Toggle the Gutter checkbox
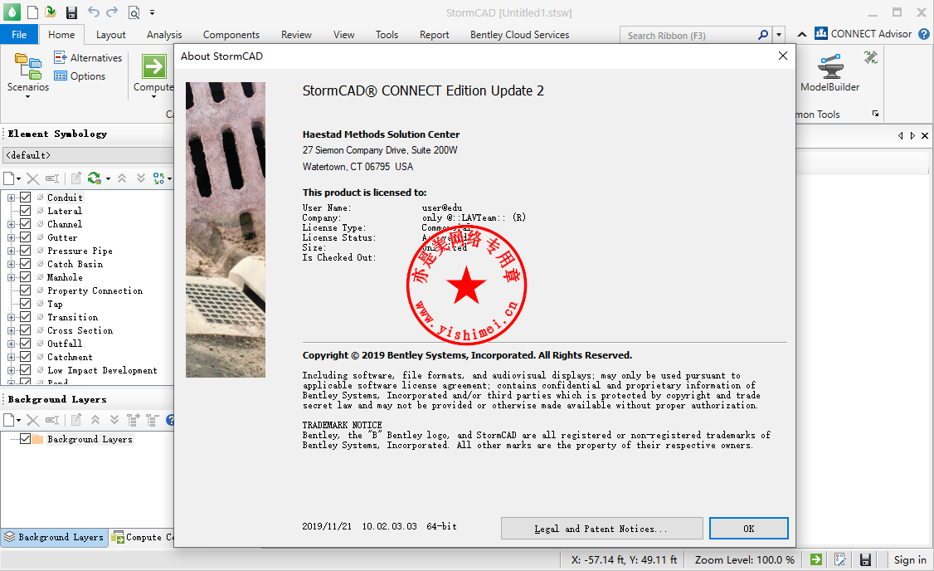This screenshot has height=571, width=934. click(25, 237)
